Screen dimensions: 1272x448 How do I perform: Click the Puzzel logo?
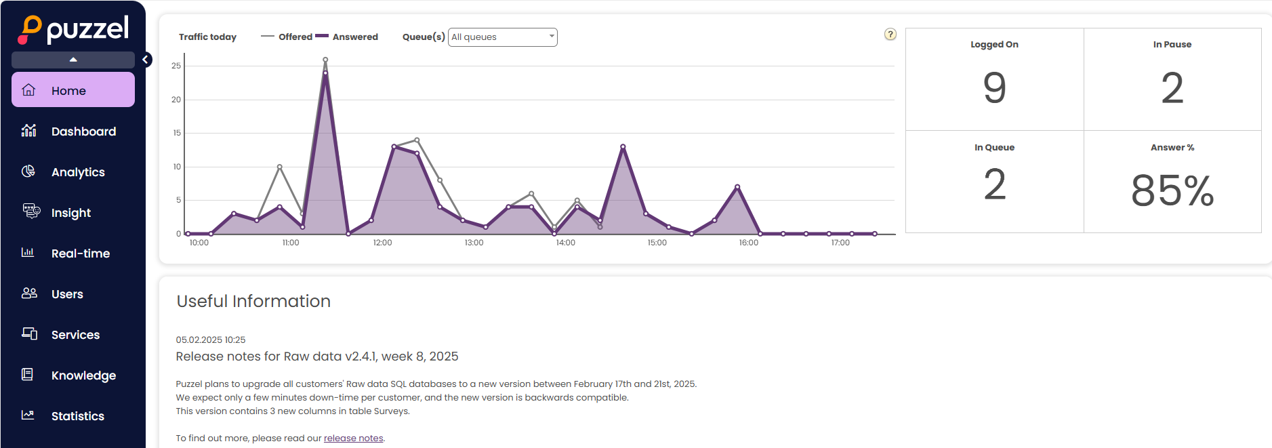73,29
